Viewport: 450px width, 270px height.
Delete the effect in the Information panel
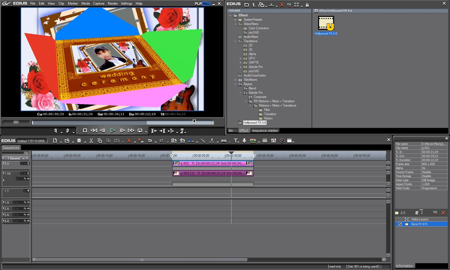443,213
